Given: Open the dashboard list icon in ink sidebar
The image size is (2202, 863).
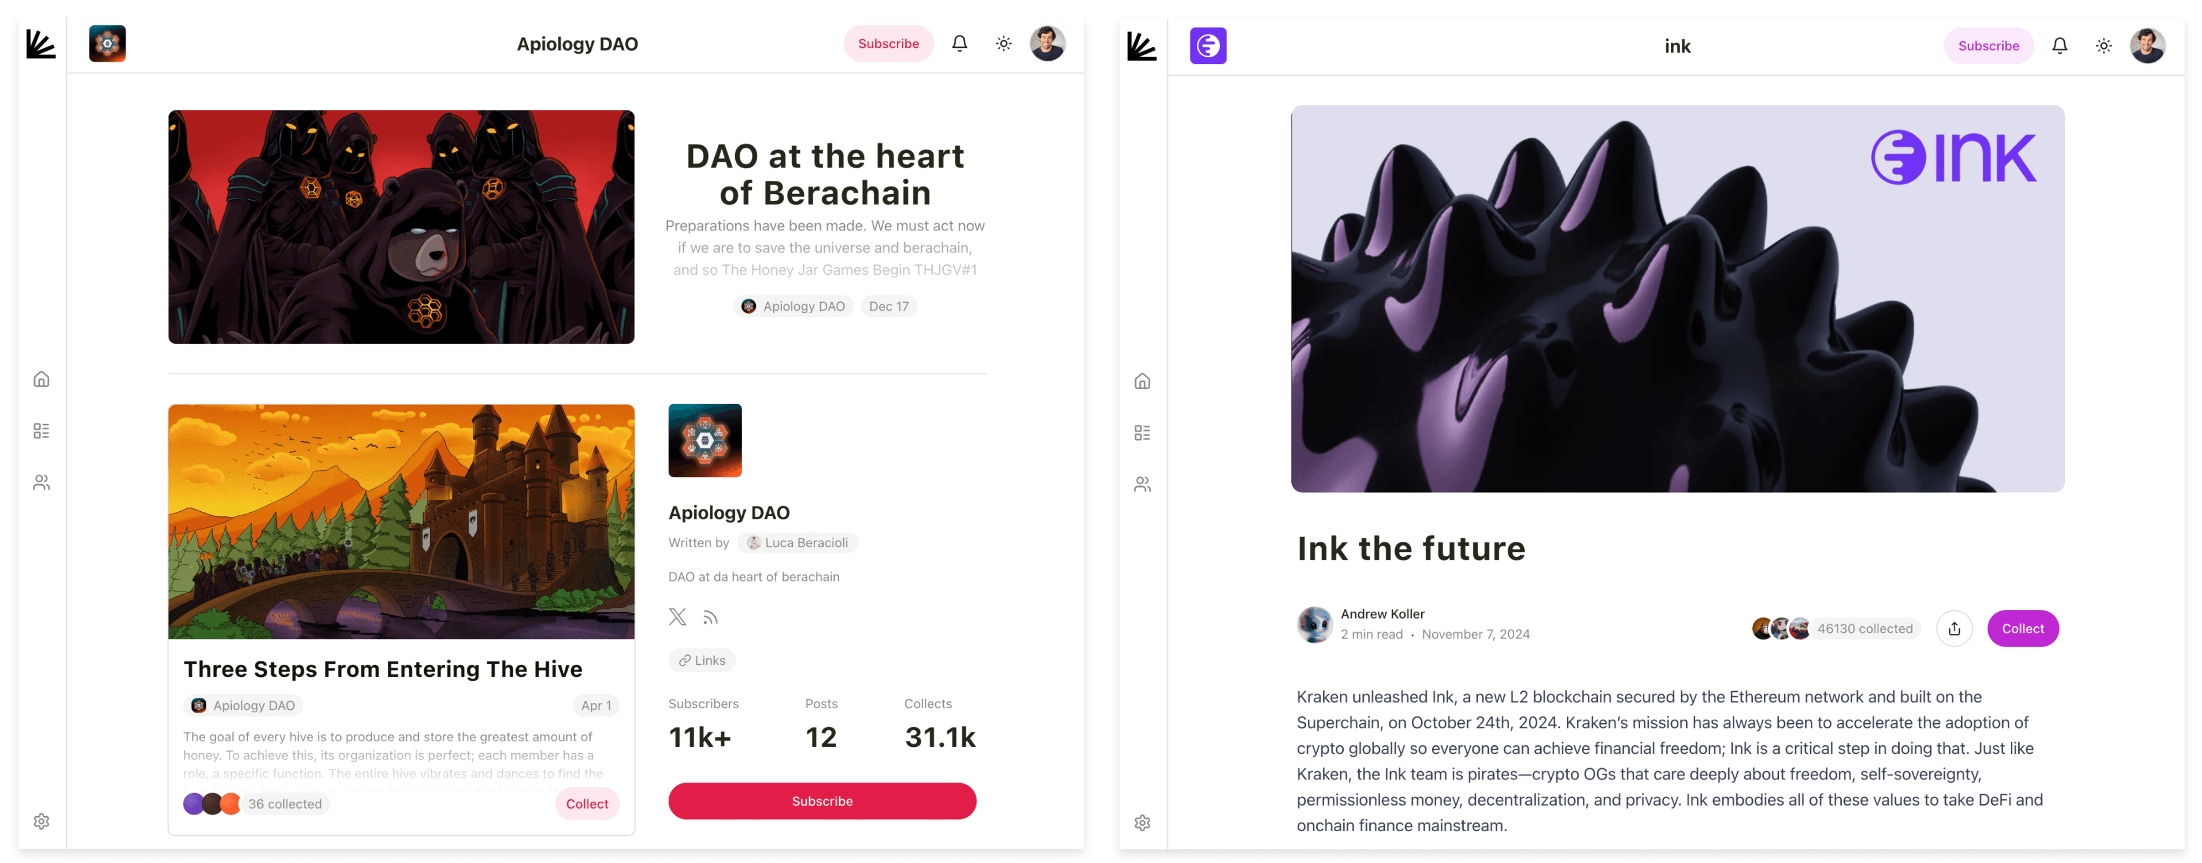Looking at the screenshot, I should [x=1142, y=433].
